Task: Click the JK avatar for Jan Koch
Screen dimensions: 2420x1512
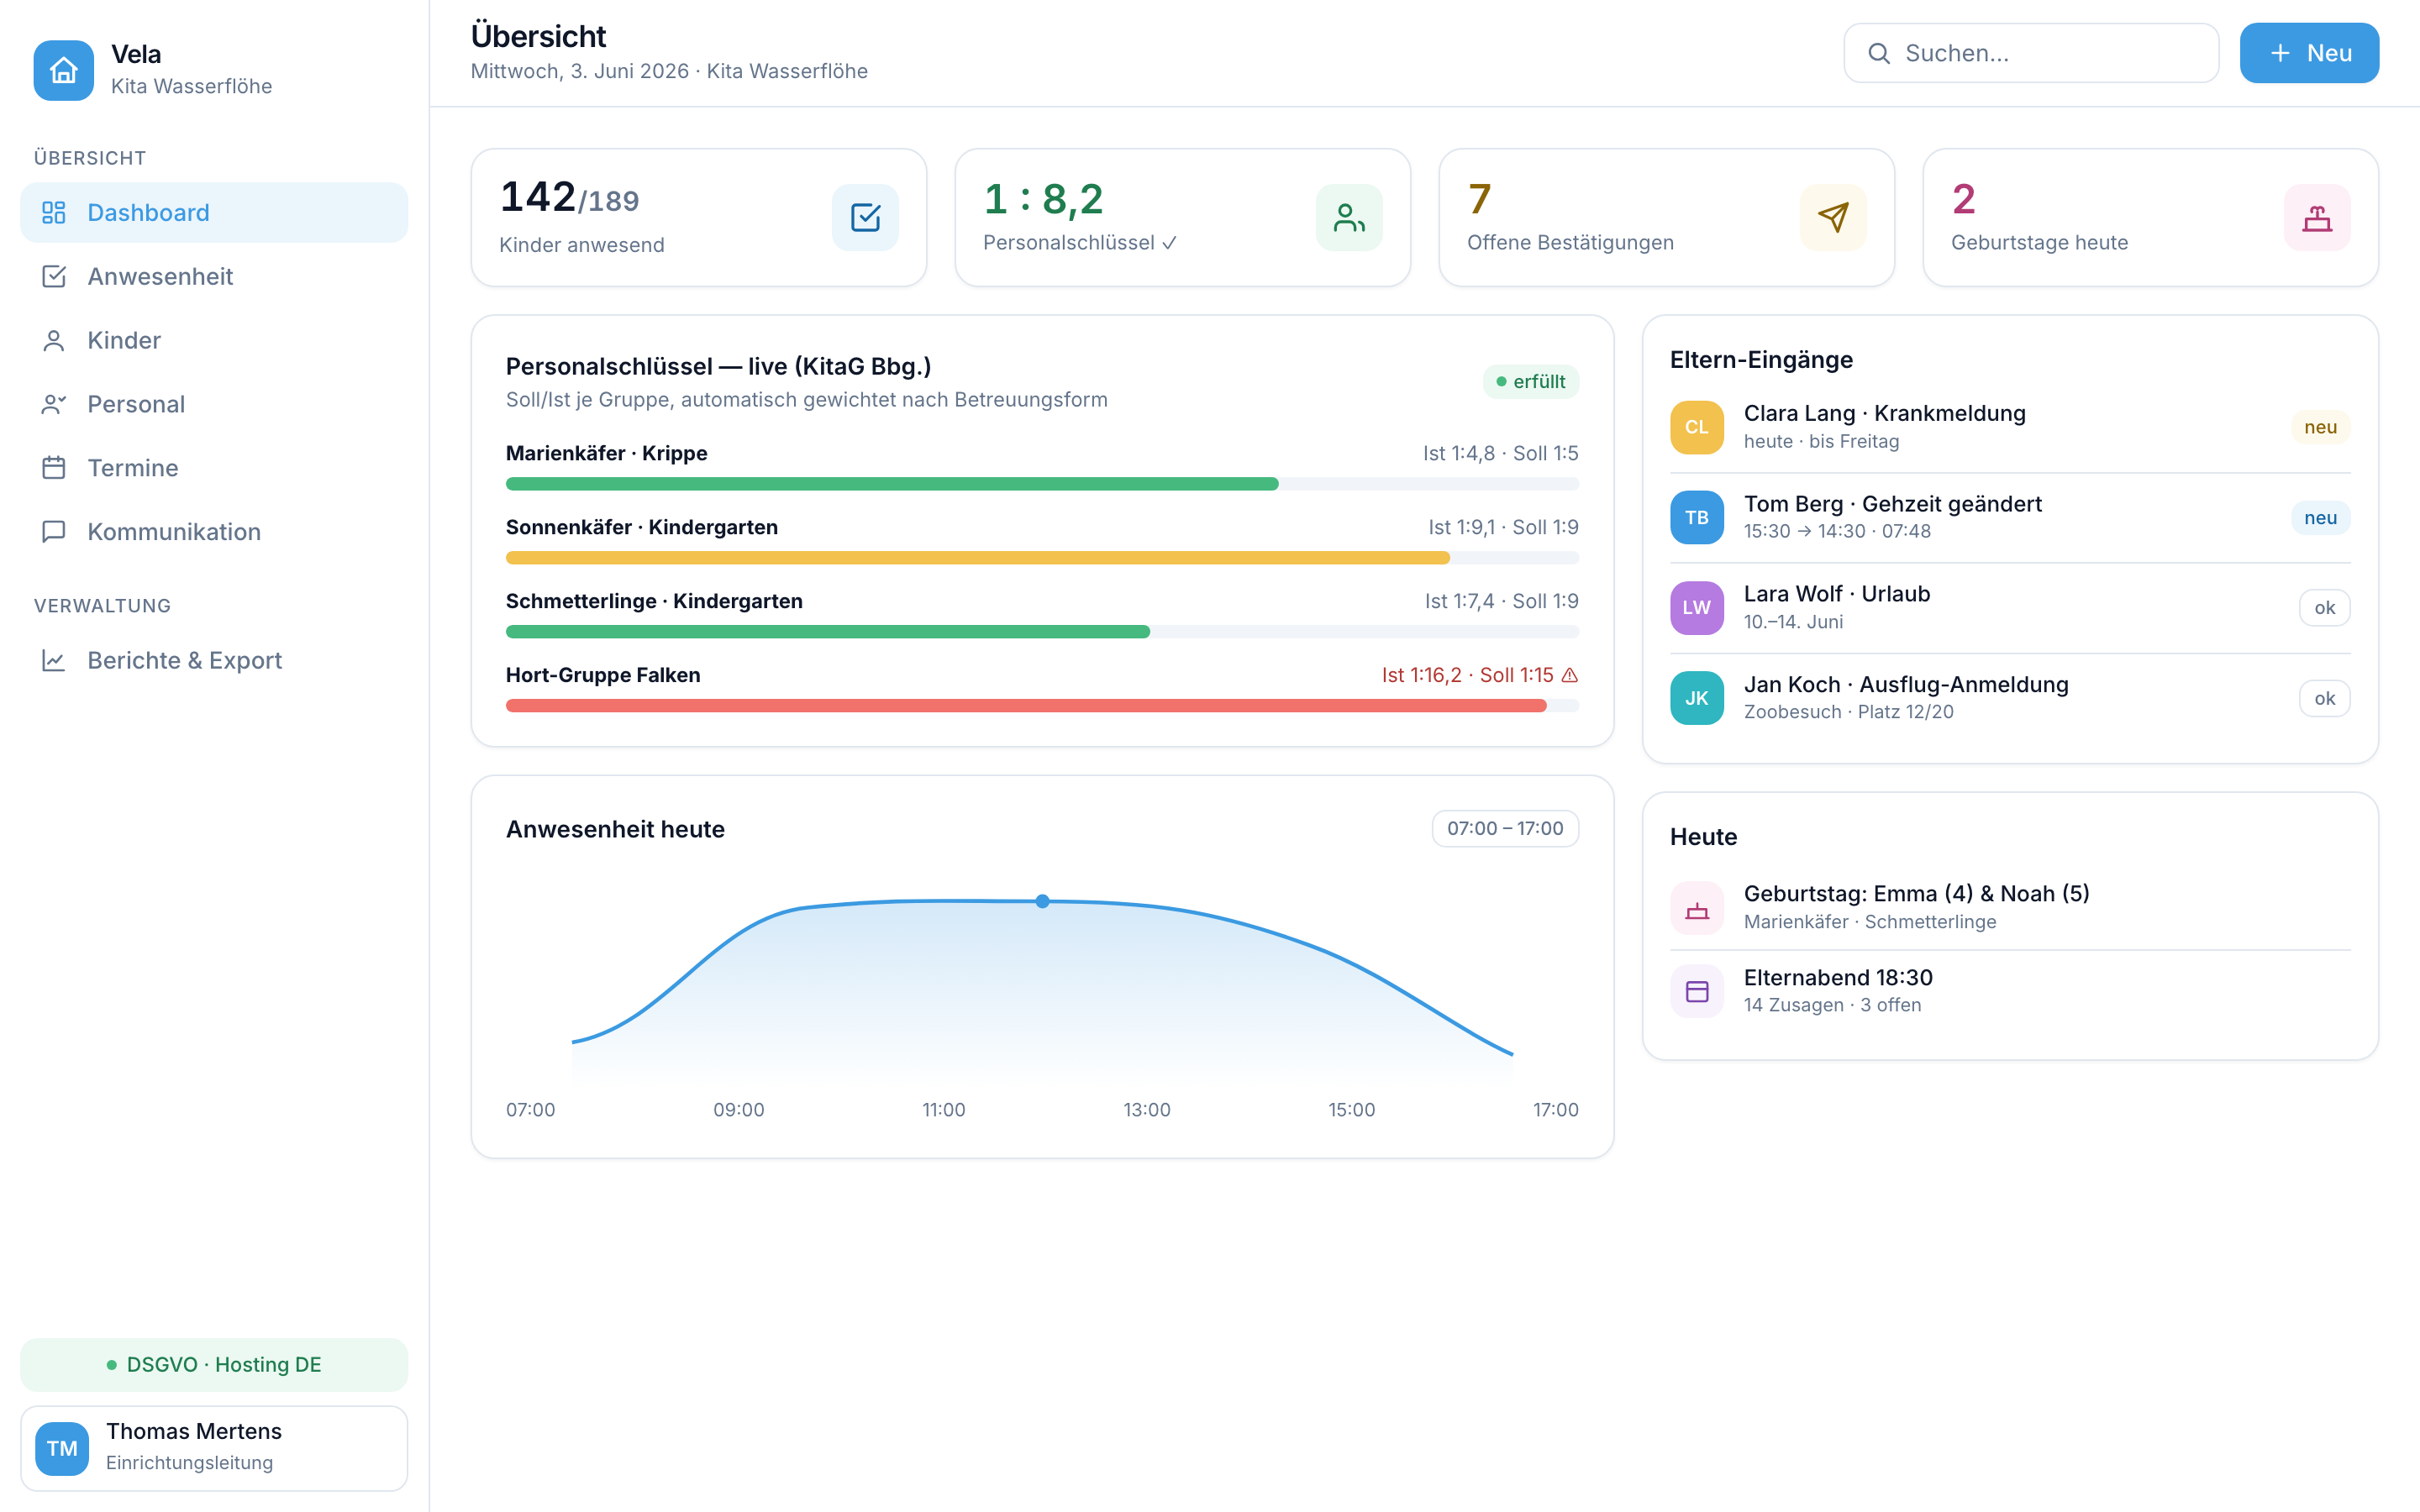Action: pos(1697,698)
